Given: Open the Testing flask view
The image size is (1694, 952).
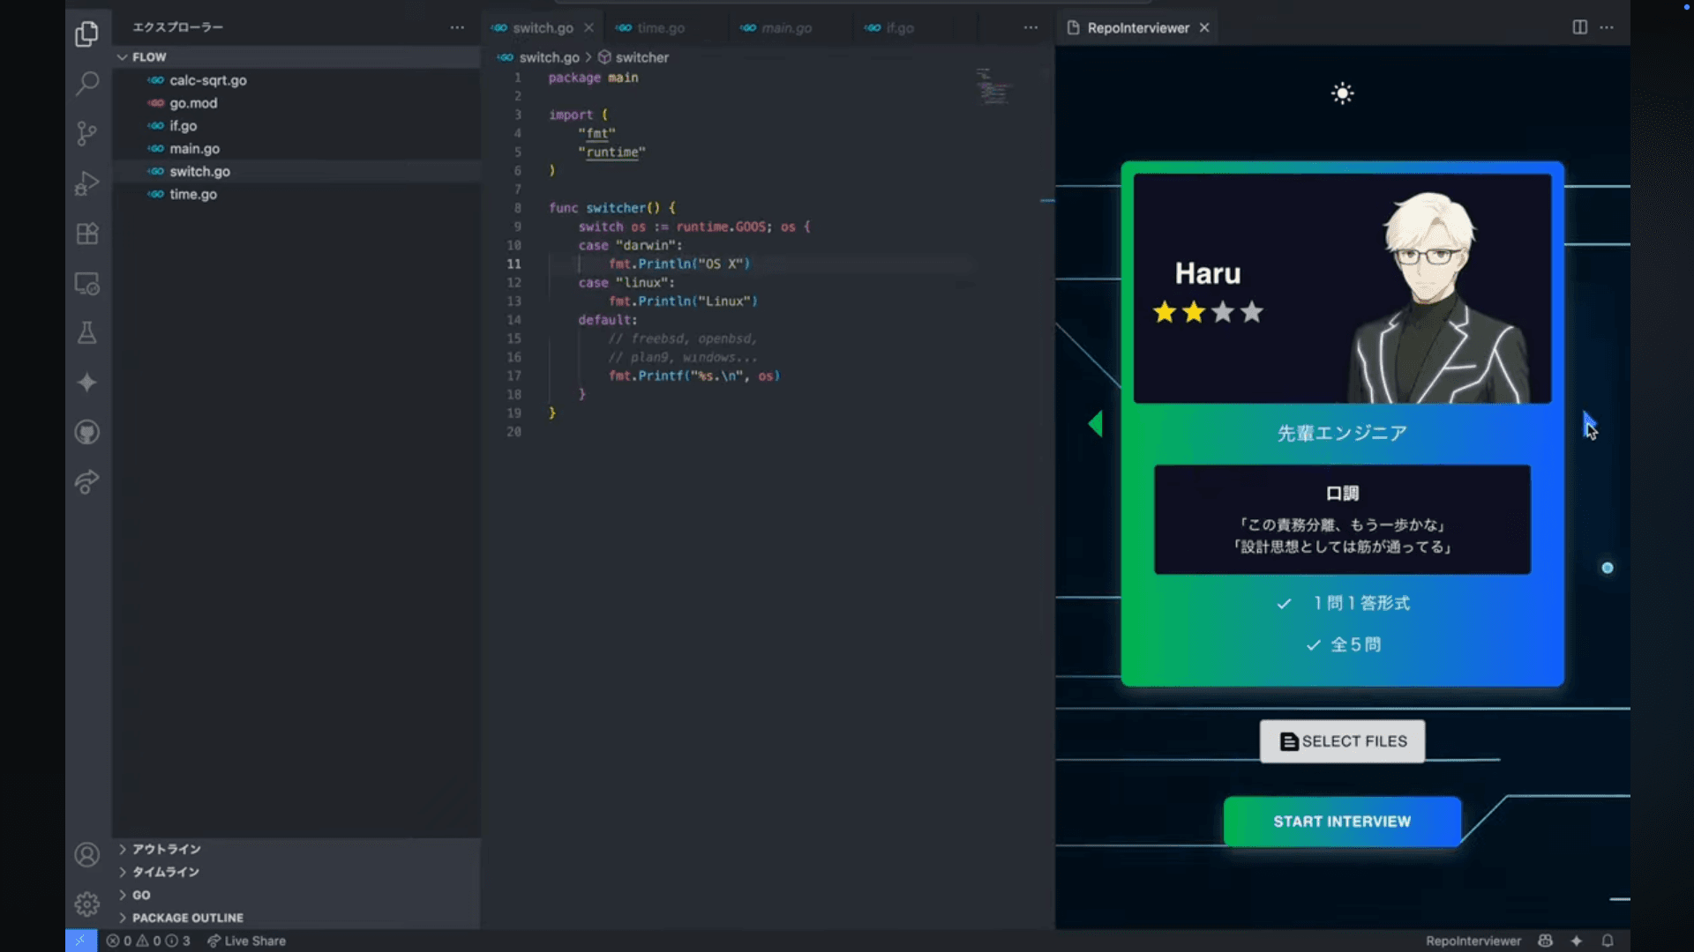Looking at the screenshot, I should tap(86, 333).
